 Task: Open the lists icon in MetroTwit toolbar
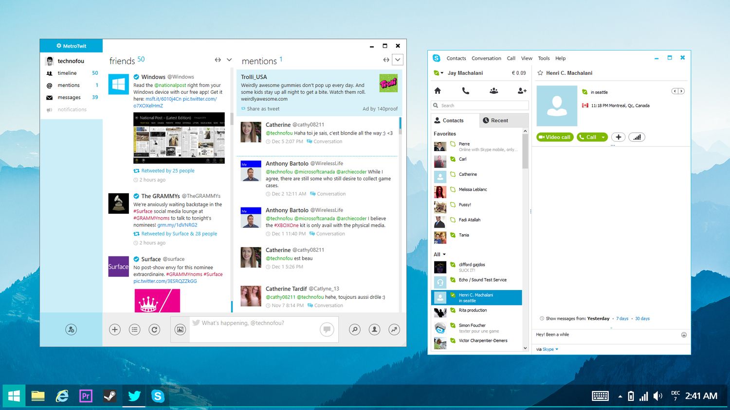click(135, 329)
